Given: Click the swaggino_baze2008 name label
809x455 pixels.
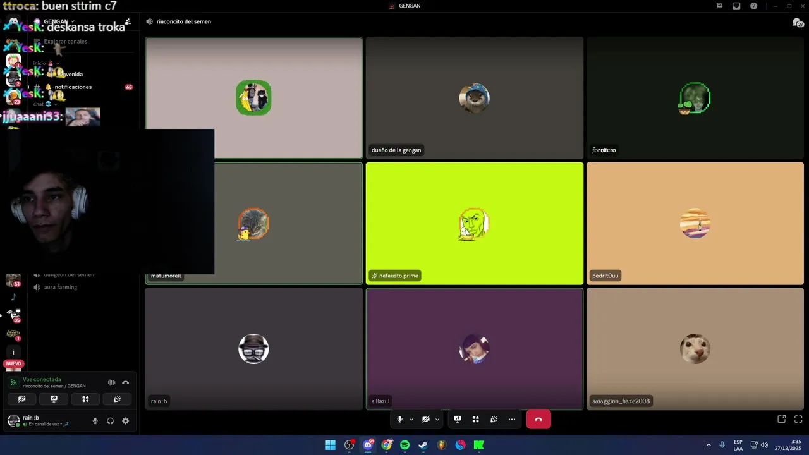Looking at the screenshot, I should tap(621, 401).
